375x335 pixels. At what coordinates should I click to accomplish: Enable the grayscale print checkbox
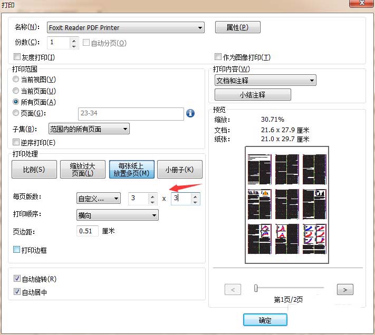(17, 57)
